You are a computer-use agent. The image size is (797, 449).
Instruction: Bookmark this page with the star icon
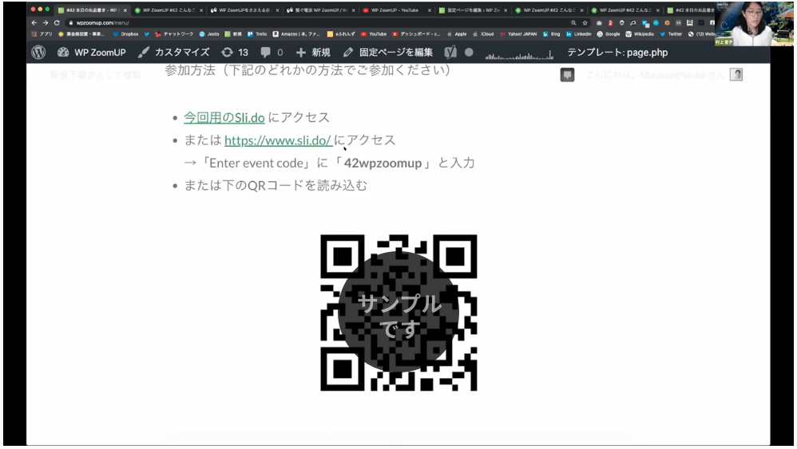[585, 23]
